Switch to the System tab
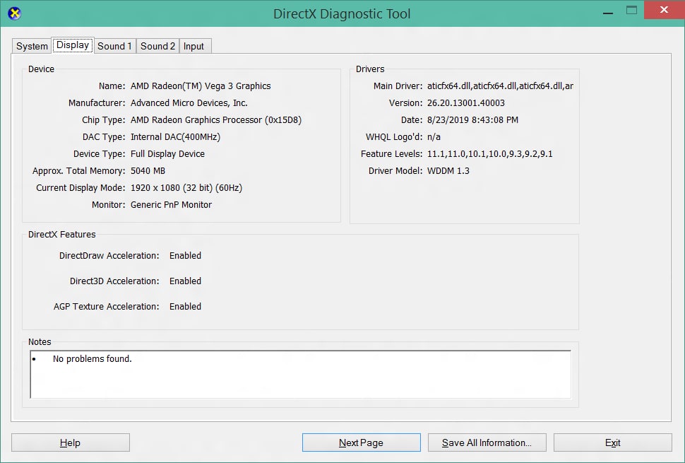This screenshot has width=685, height=463. [32, 47]
